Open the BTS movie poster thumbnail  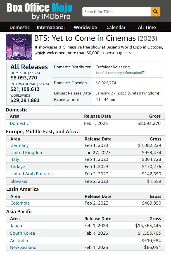click(x=19, y=47)
